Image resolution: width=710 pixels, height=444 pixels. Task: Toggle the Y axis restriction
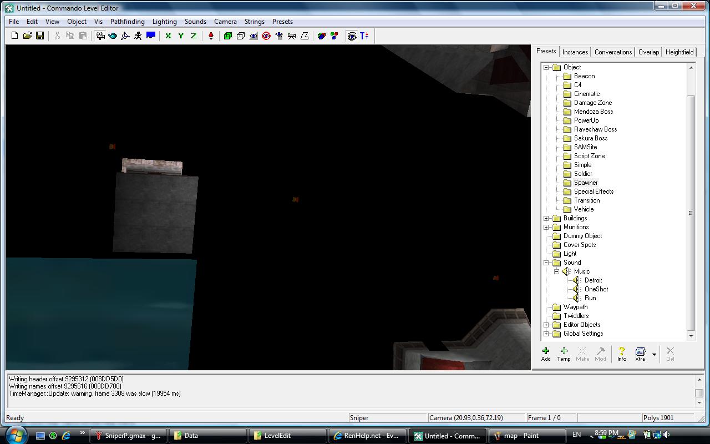point(181,36)
